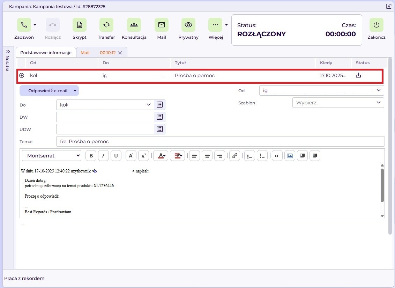Expand the email row with plus icon
This screenshot has width=395, height=288.
click(x=22, y=75)
